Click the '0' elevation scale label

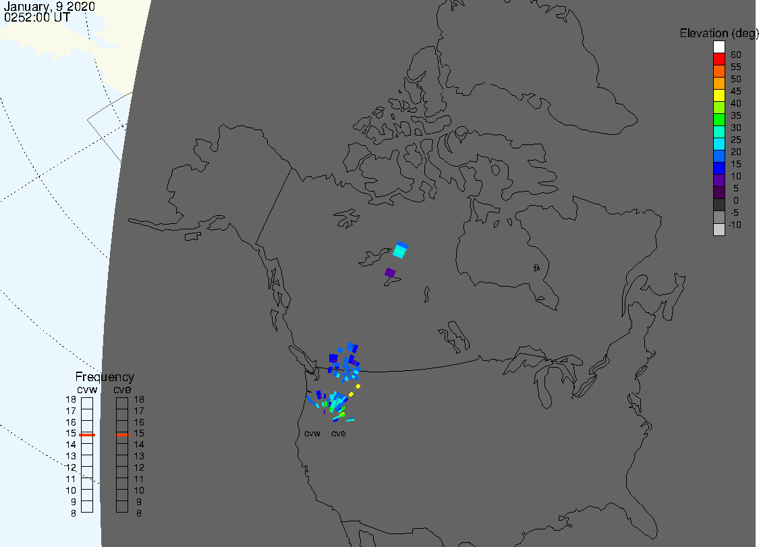click(736, 200)
